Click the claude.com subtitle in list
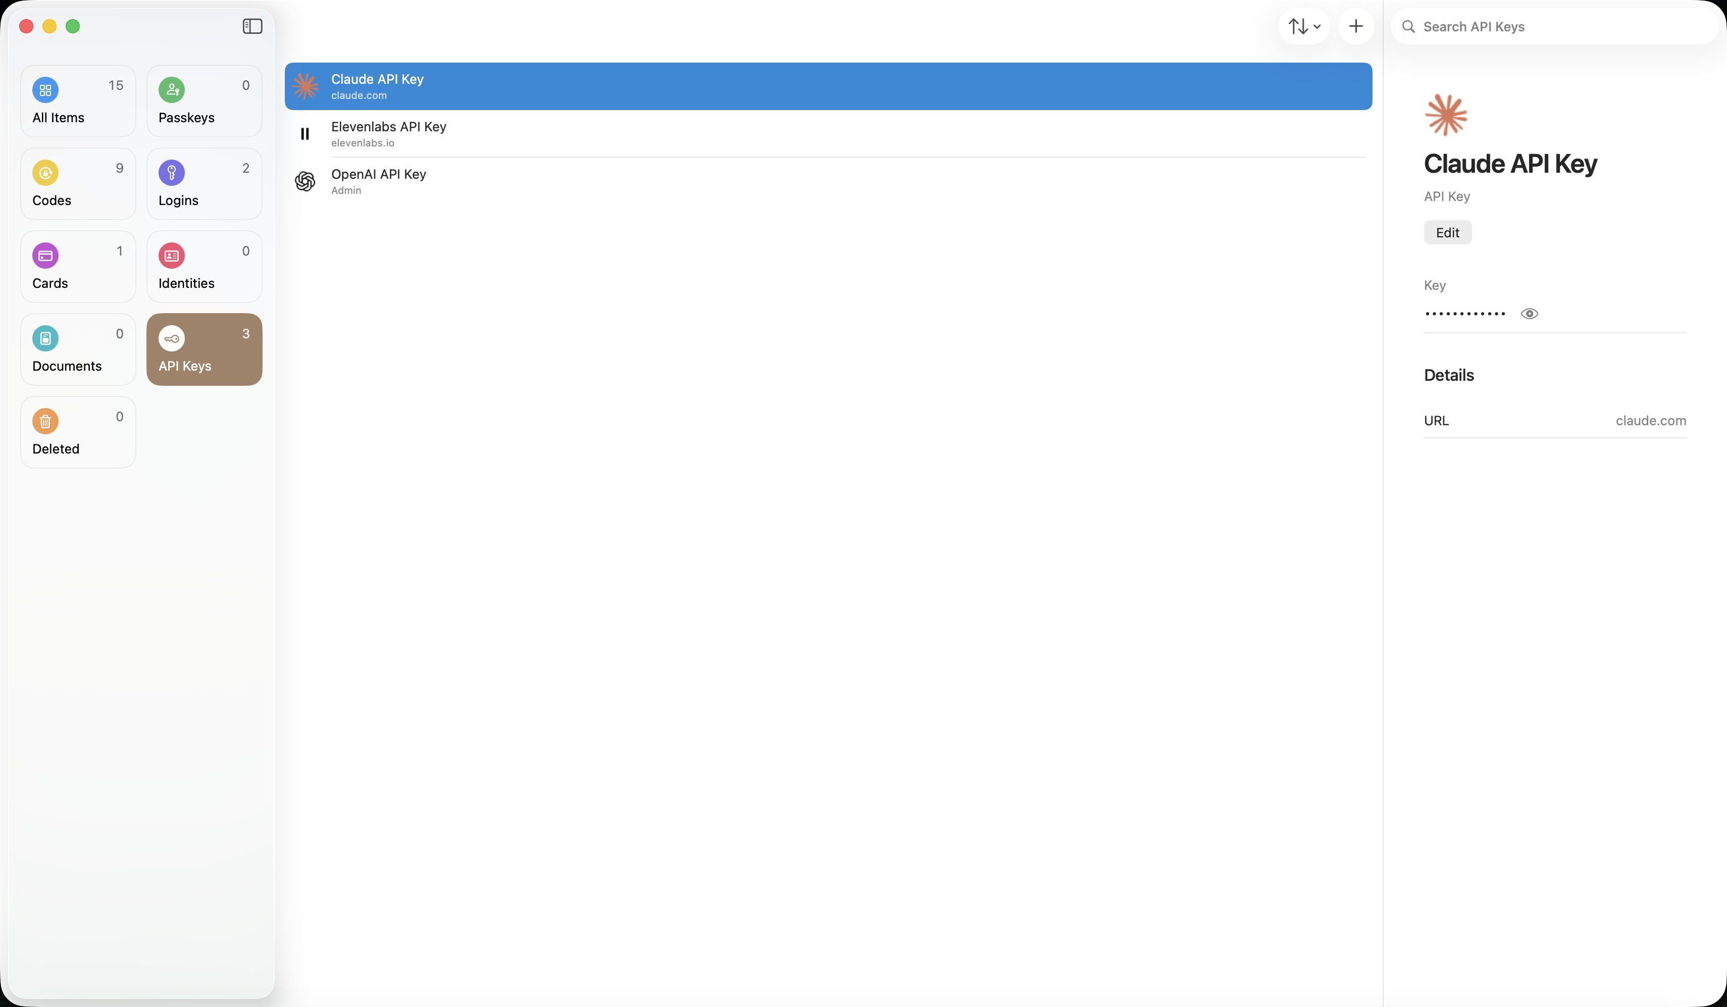Image resolution: width=1727 pixels, height=1007 pixels. [x=359, y=95]
